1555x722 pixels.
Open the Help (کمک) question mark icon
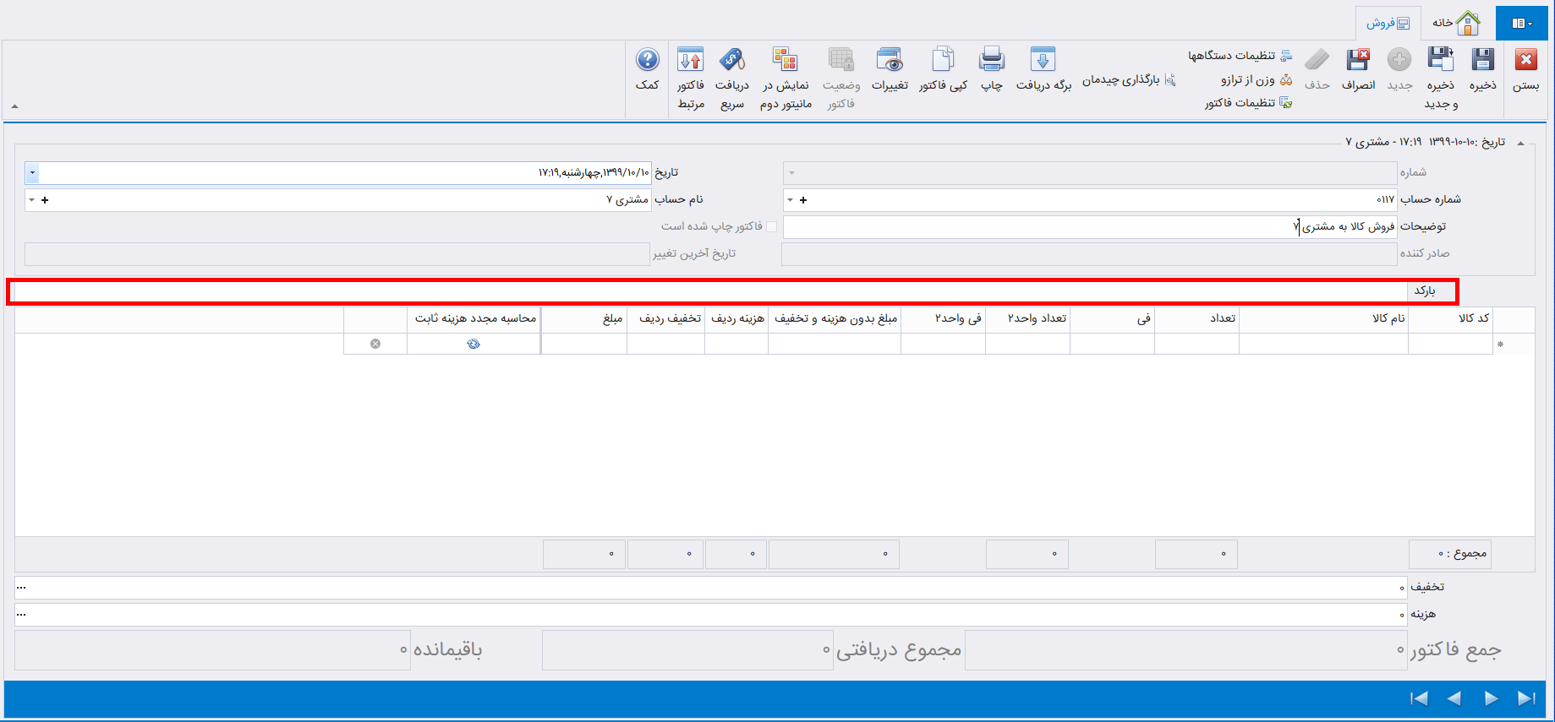click(x=647, y=61)
